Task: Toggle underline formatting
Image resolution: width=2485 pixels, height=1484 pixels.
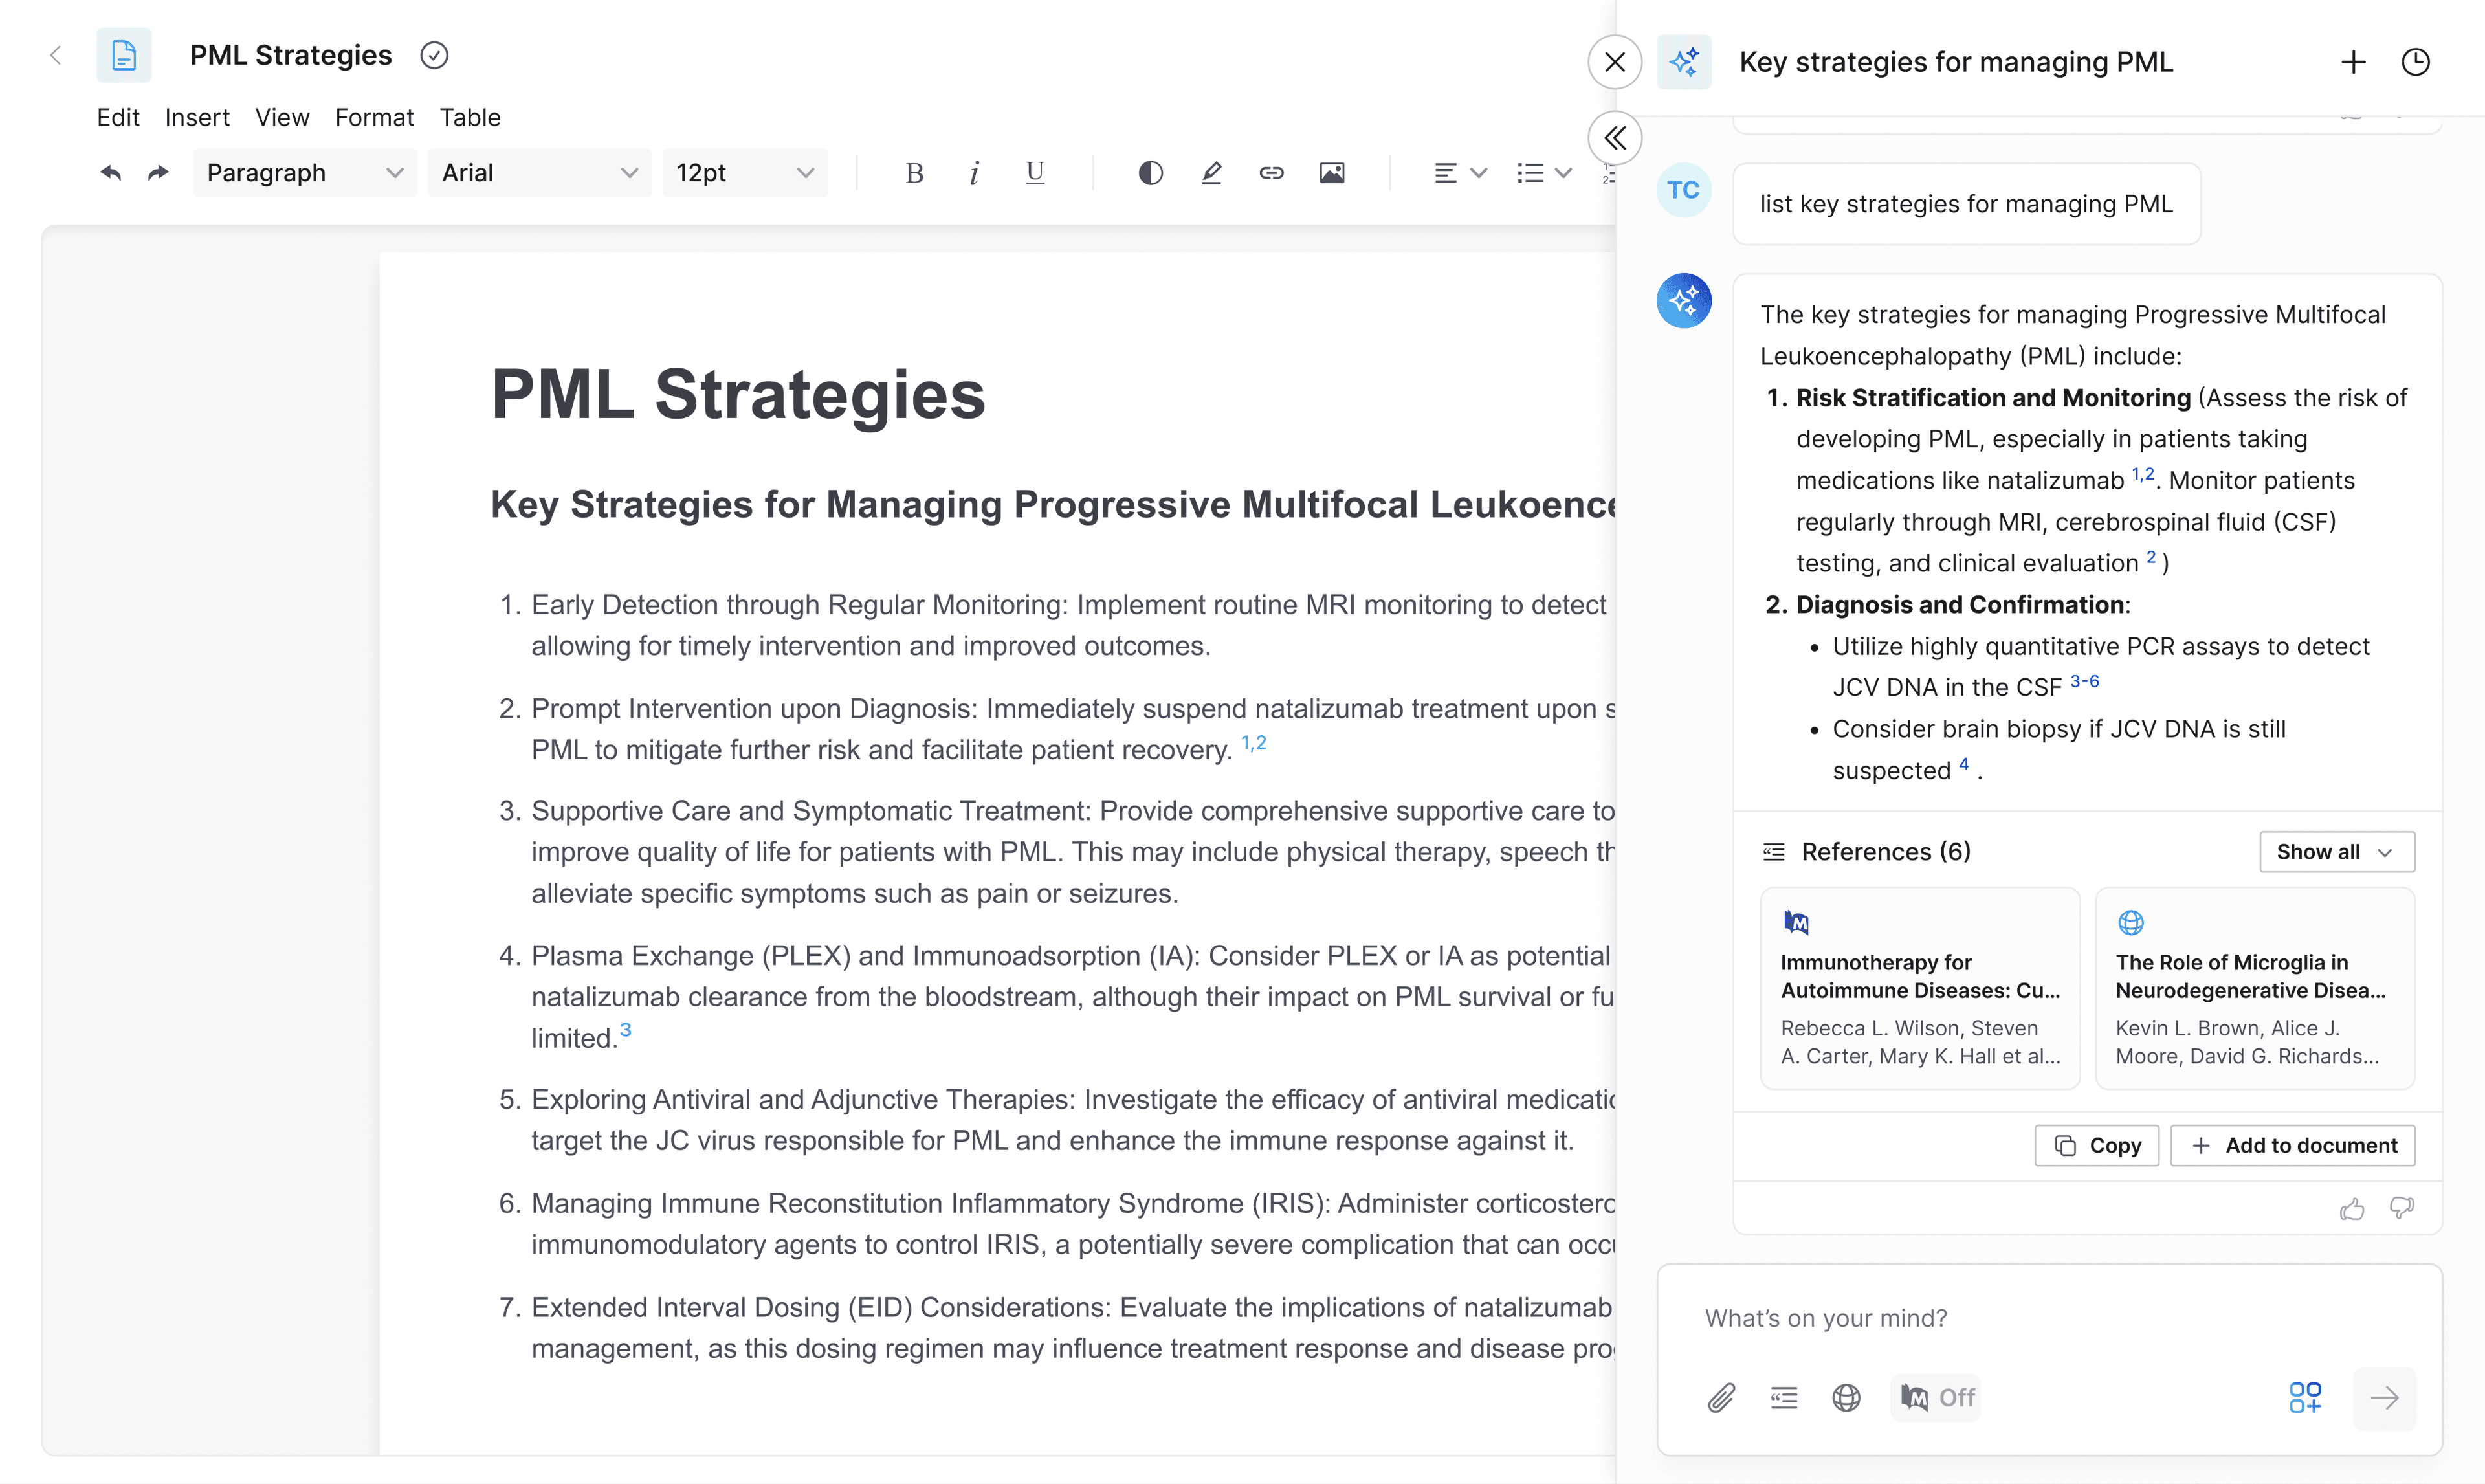Action: pyautogui.click(x=1035, y=173)
